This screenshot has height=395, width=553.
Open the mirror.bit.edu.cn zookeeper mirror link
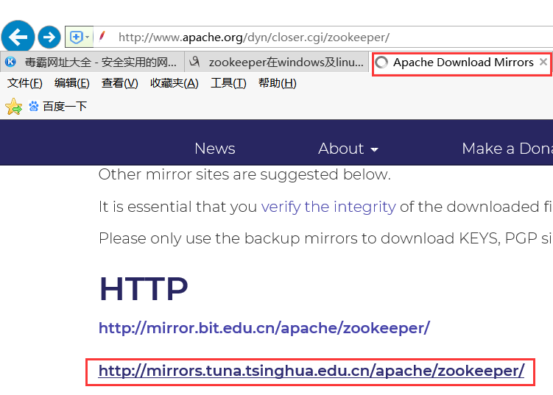pyautogui.click(x=264, y=328)
